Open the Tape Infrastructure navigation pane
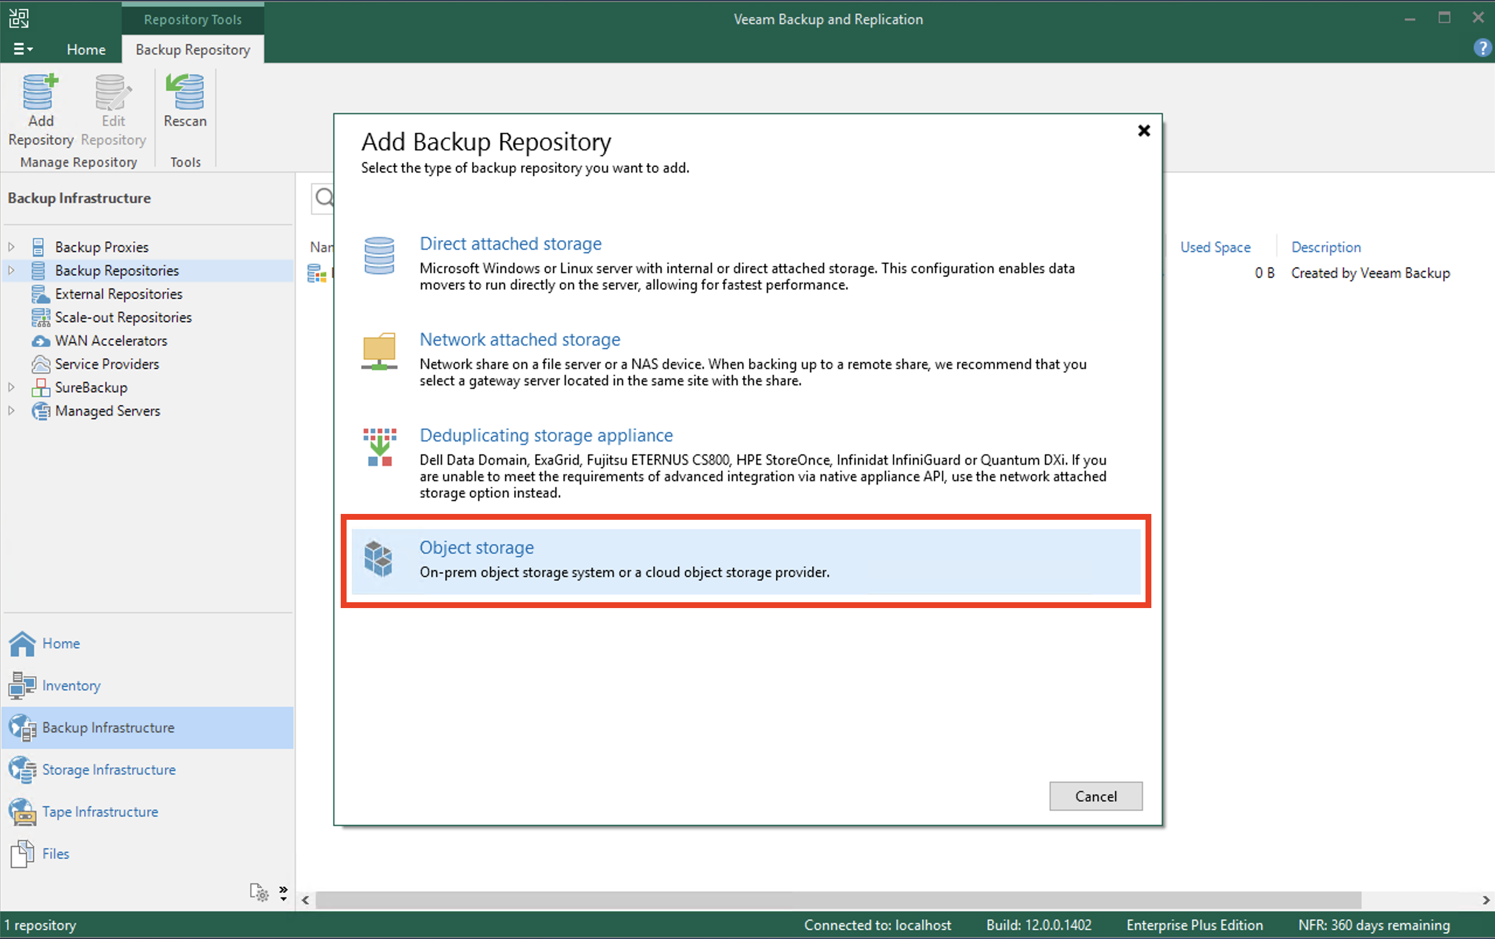The width and height of the screenshot is (1495, 939). (148, 812)
